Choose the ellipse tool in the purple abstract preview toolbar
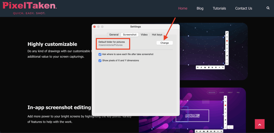 coord(225,113)
